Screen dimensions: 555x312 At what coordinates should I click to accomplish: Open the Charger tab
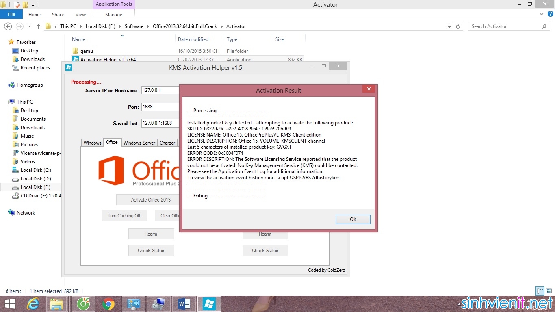coord(167,143)
